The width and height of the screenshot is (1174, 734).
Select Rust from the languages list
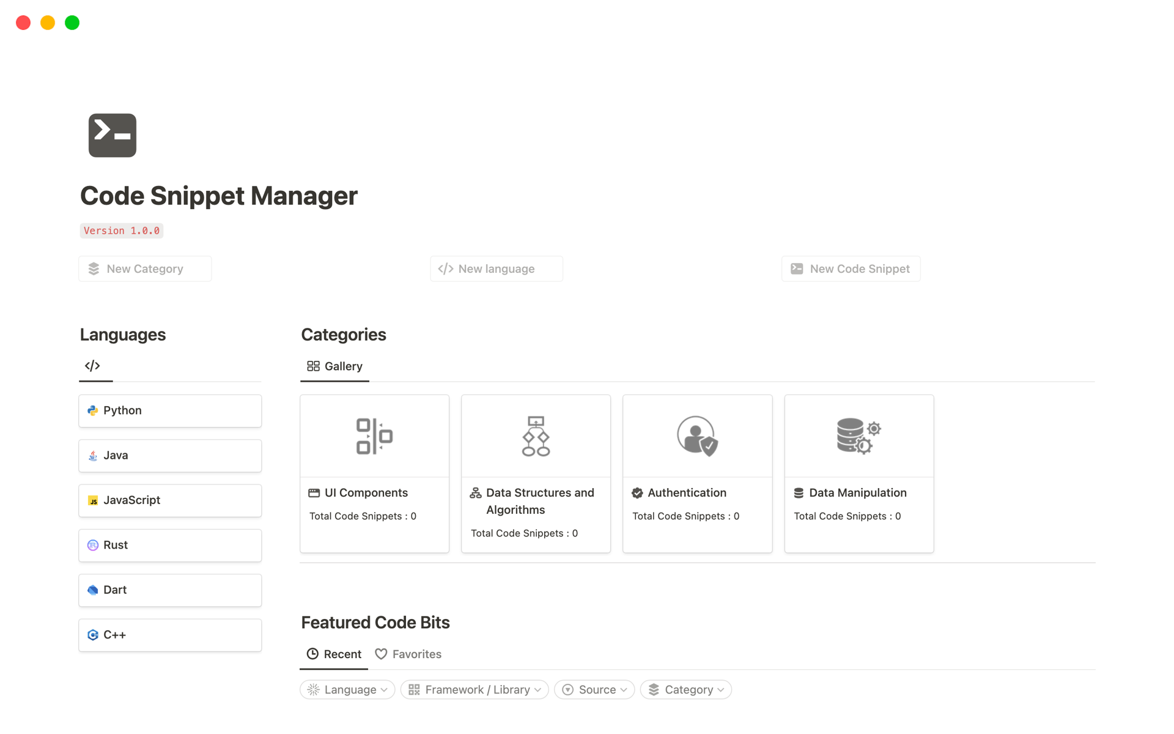[170, 544]
